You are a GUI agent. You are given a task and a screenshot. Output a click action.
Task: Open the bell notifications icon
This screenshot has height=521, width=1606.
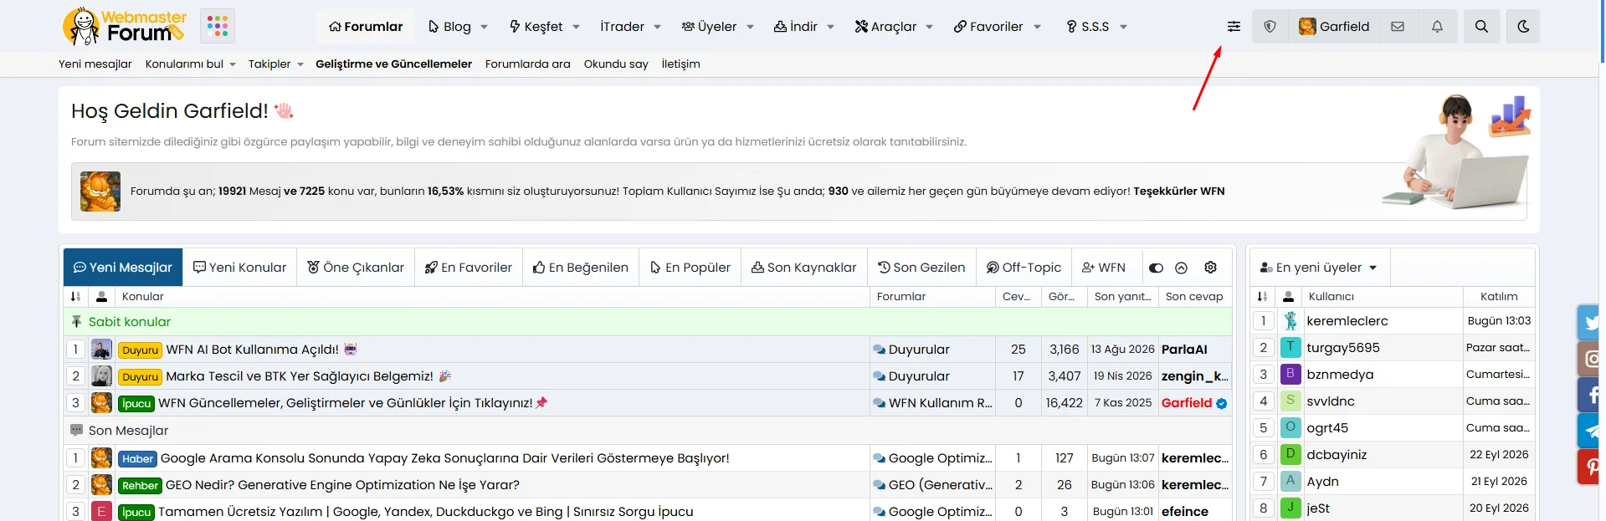tap(1437, 27)
